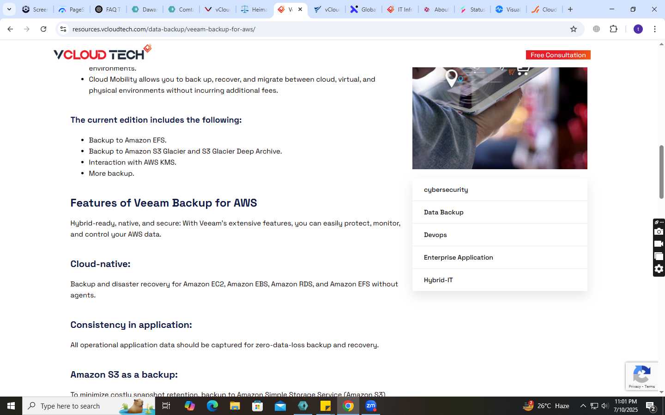
Task: Open Sticky Notes from taskbar
Action: coord(326,406)
